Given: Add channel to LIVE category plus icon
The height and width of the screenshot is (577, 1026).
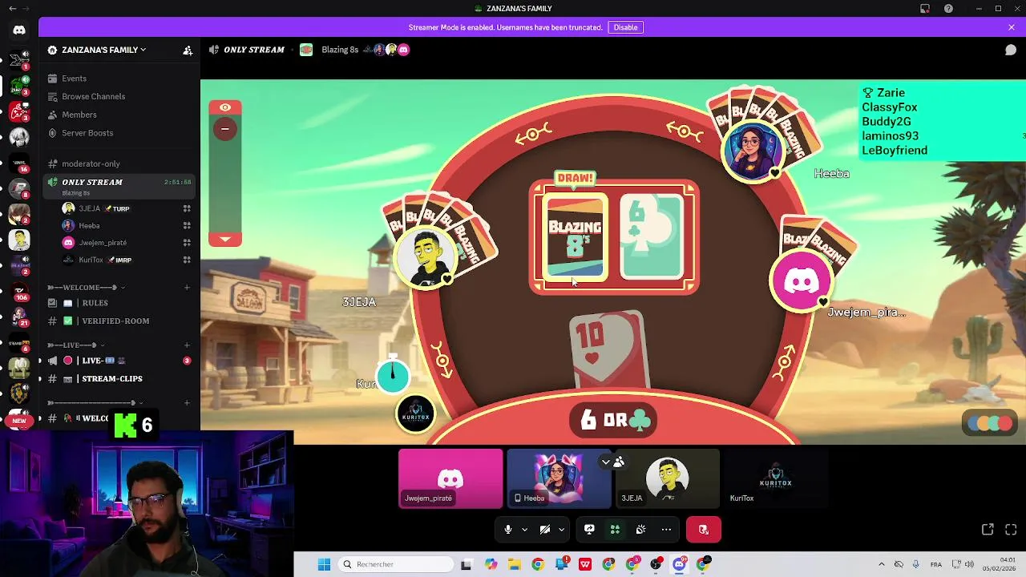Looking at the screenshot, I should 187,345.
